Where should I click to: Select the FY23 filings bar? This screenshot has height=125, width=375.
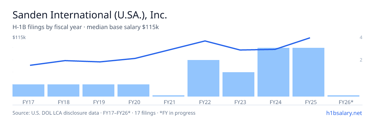[238, 84]
